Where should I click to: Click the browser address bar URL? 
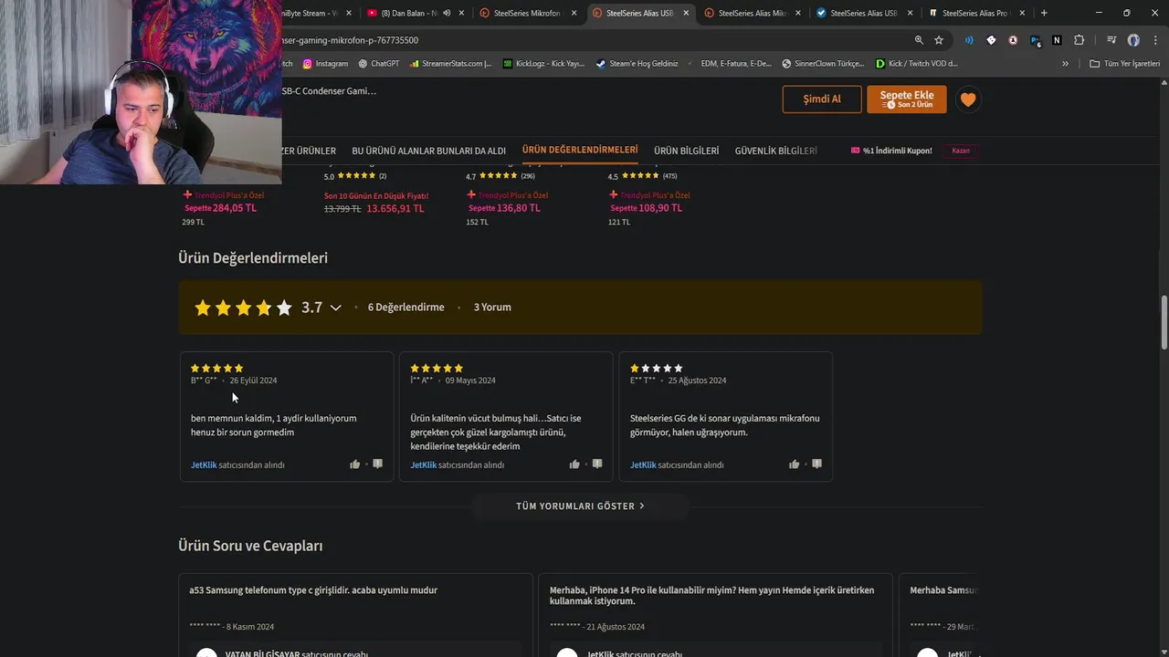pyautogui.click(x=350, y=40)
